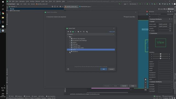Create new folder in Select Path toolbar
This screenshot has width=176, height=99.
pyautogui.click(x=78, y=32)
